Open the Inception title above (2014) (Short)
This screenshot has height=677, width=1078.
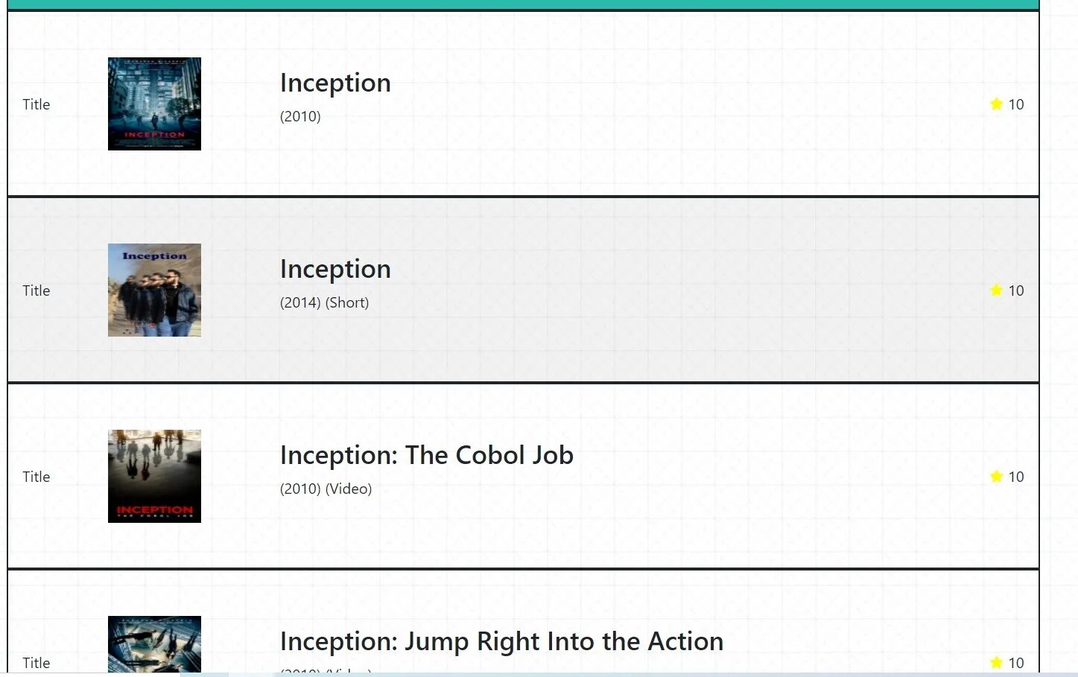[x=335, y=269]
